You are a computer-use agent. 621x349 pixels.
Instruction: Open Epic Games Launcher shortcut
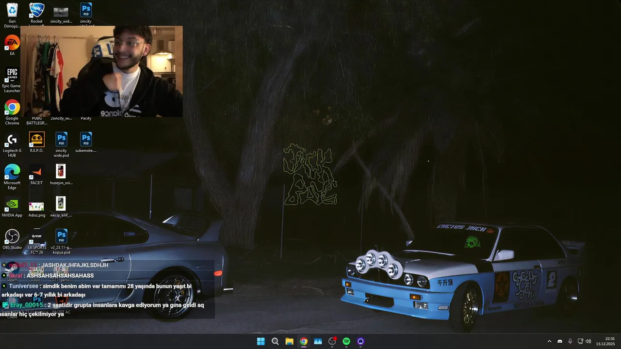click(12, 80)
